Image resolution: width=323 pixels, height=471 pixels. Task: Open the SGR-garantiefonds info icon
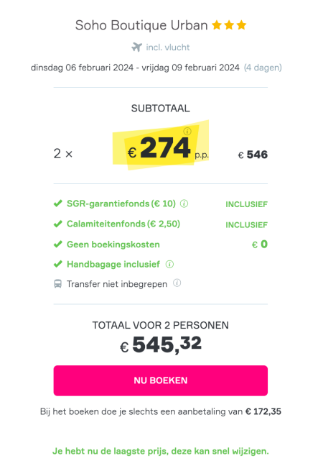pyautogui.click(x=184, y=204)
